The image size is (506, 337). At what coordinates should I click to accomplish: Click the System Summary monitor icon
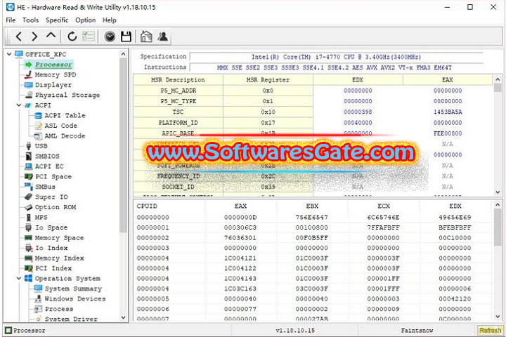[x=38, y=289]
